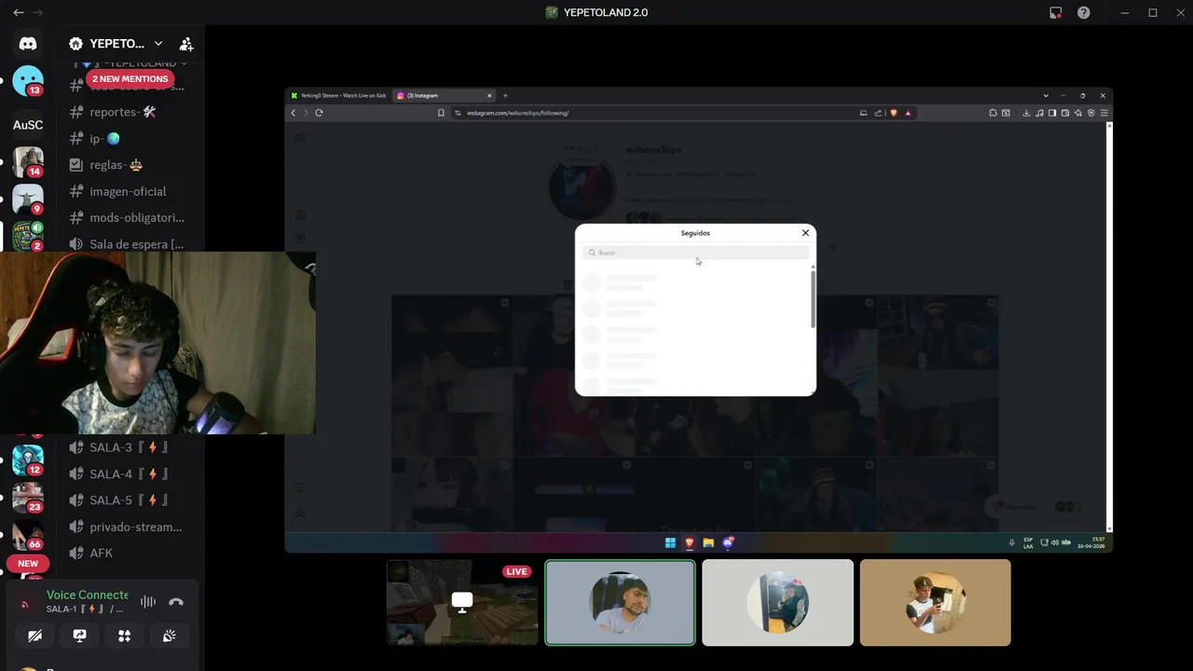Screen dimensions: 1193x671
Task: Join the Sala de espera voice channel
Action: point(129,244)
